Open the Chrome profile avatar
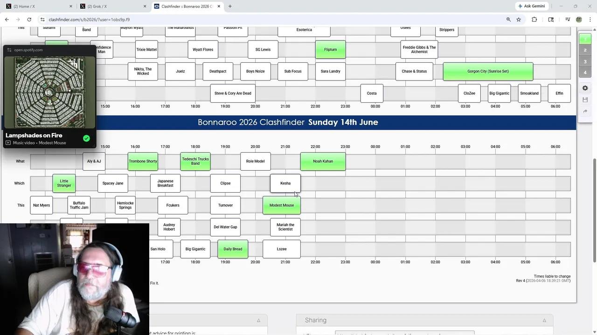 pos(579,20)
